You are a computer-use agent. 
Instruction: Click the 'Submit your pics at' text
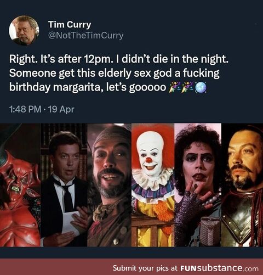tap(145, 268)
